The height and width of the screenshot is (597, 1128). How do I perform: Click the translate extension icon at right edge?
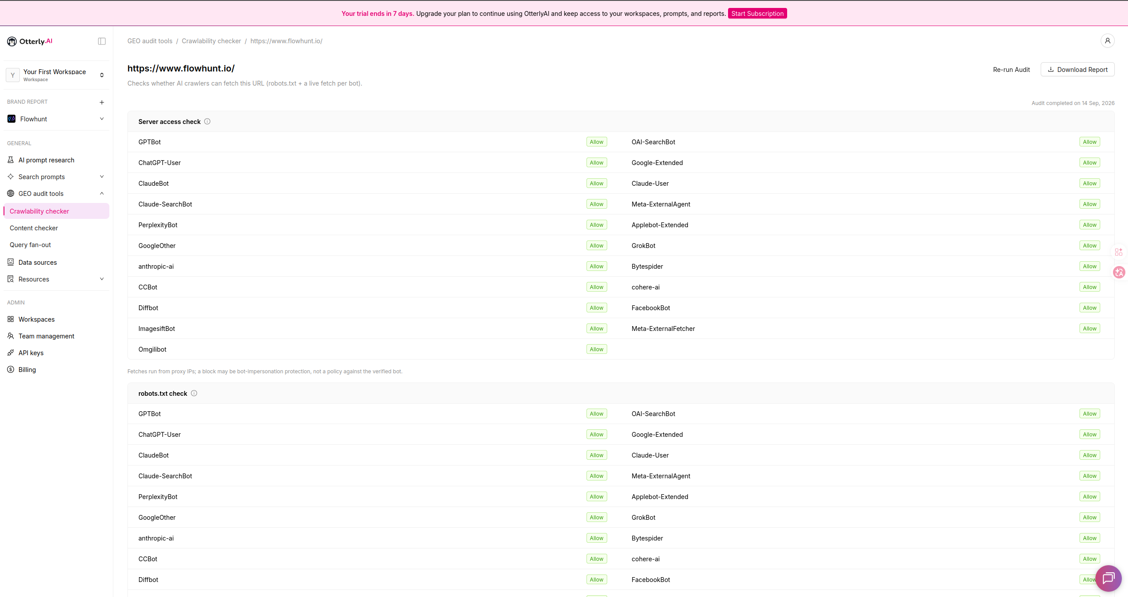[x=1119, y=272]
